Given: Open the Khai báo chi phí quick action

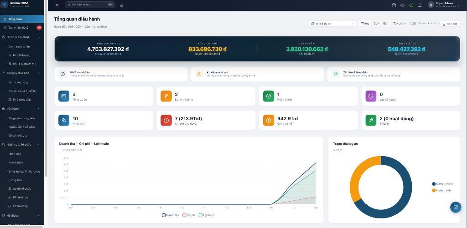Looking at the screenshot, I should pos(257,74).
